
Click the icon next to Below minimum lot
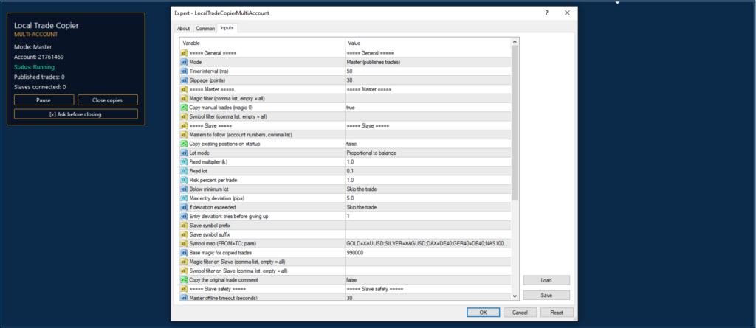184,189
